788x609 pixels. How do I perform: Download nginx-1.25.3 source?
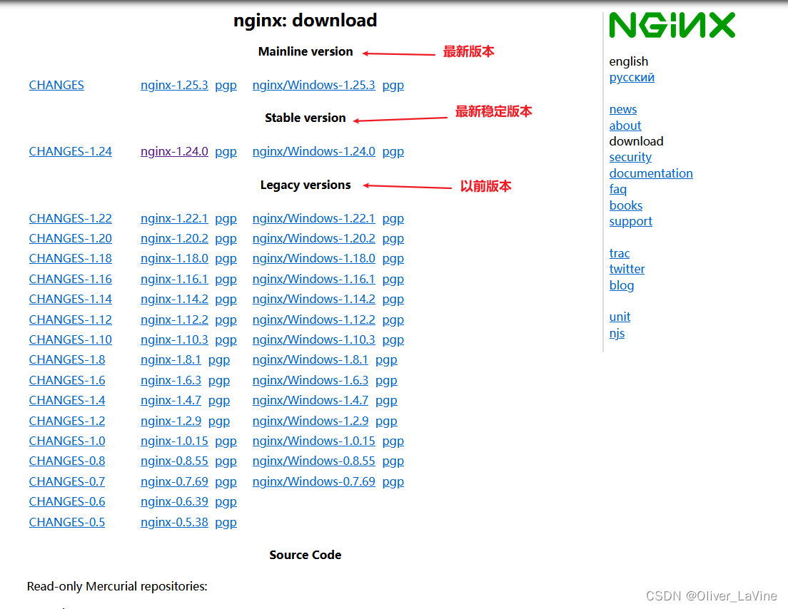tap(174, 85)
